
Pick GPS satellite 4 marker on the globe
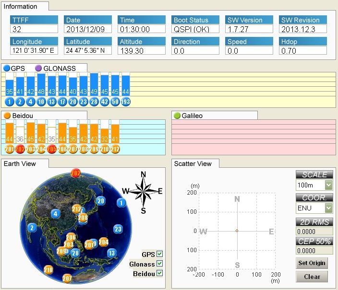56,214
